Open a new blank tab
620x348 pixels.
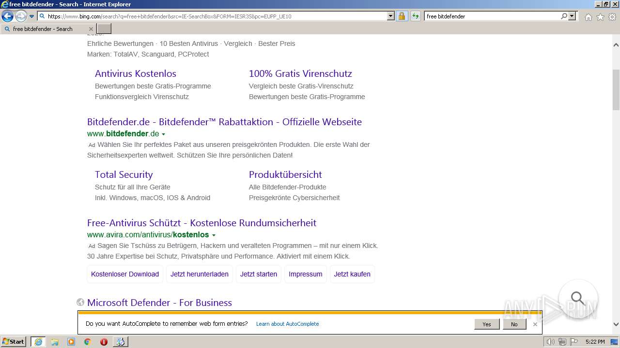pos(104,29)
